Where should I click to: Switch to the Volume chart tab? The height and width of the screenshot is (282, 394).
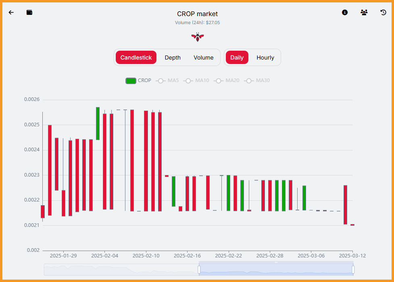click(x=204, y=58)
